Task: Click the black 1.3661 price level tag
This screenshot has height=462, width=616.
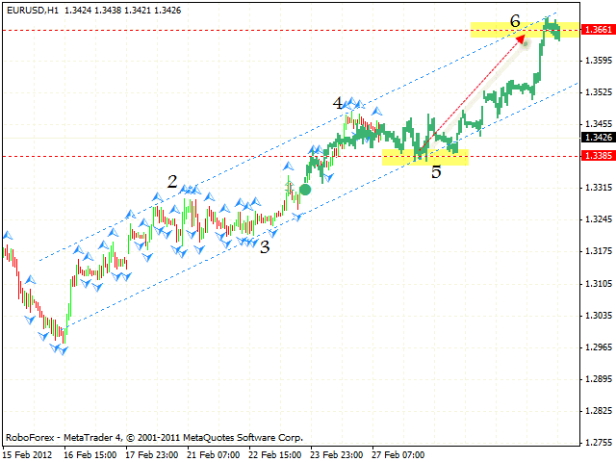Action: tap(598, 30)
